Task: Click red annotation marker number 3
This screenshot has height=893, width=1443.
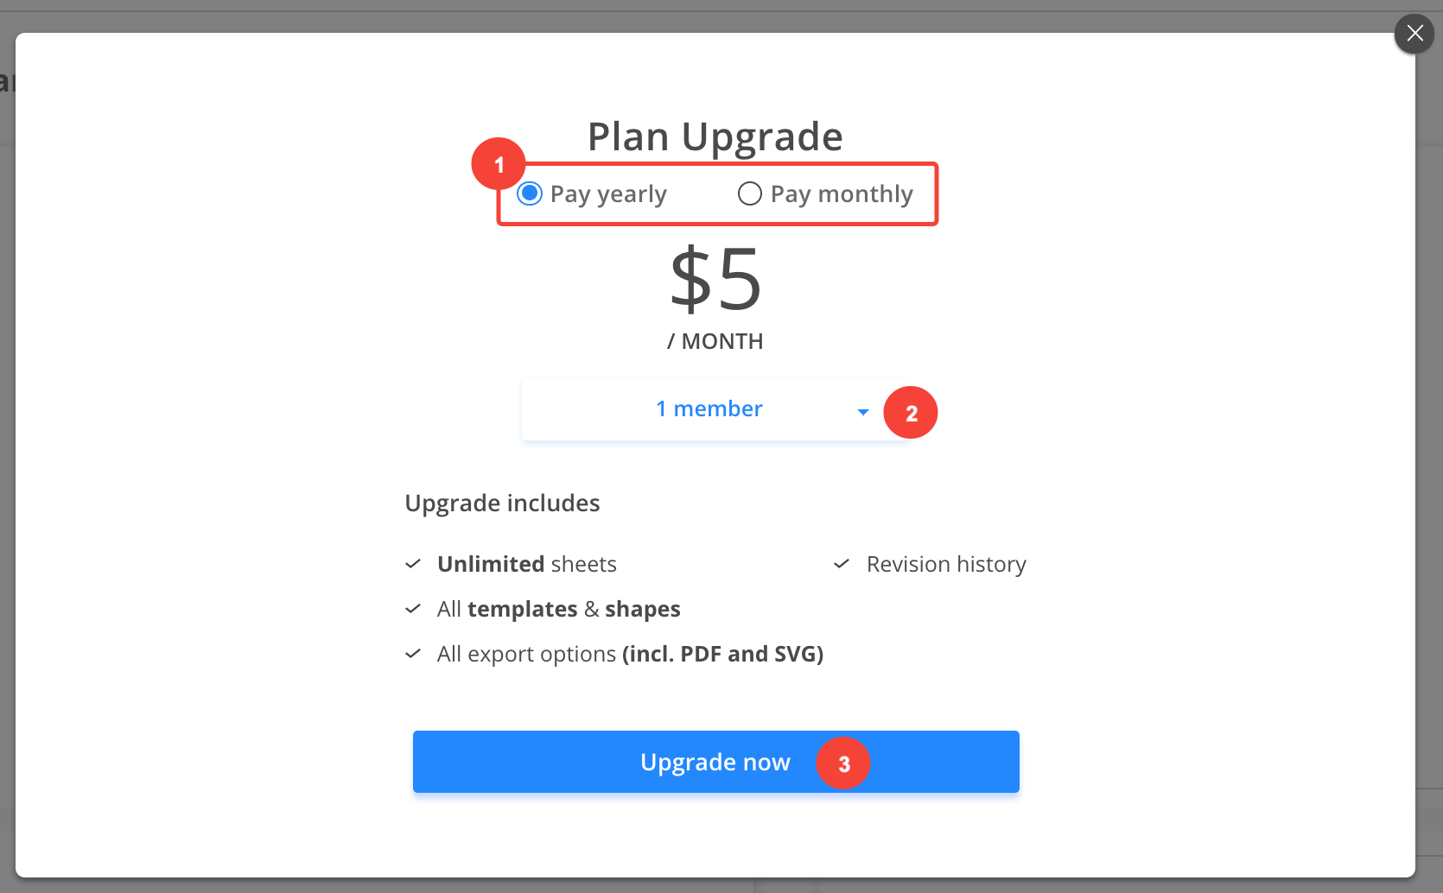Action: coord(843,763)
